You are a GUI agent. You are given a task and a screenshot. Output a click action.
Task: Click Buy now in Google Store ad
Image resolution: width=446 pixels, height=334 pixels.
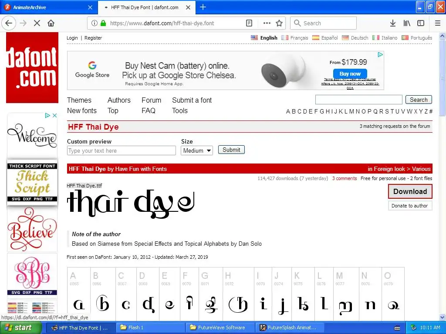click(350, 73)
